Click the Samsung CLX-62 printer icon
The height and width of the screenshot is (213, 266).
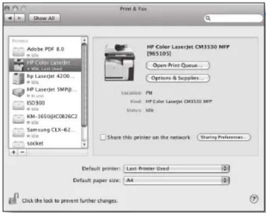coord(18,132)
